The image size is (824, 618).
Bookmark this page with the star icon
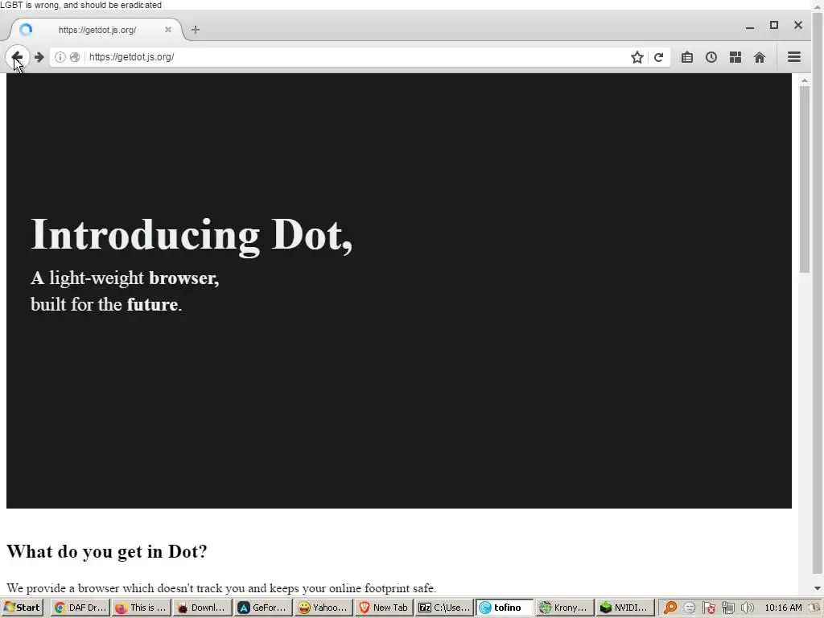point(637,57)
